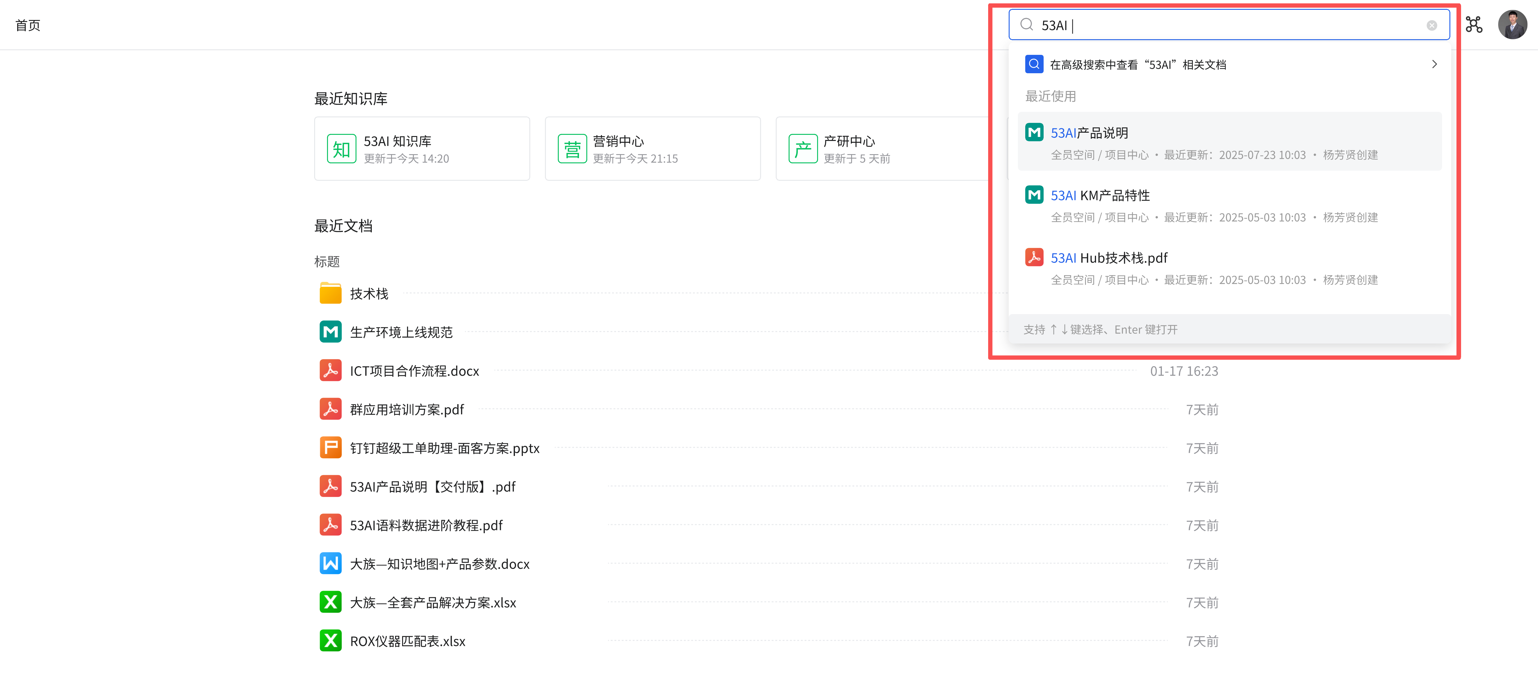1538x683 pixels.
Task: Open the user avatar menu
Action: click(x=1512, y=25)
